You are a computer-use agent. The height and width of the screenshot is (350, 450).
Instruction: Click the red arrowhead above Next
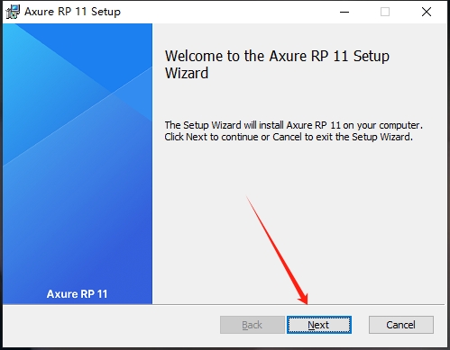click(x=304, y=299)
